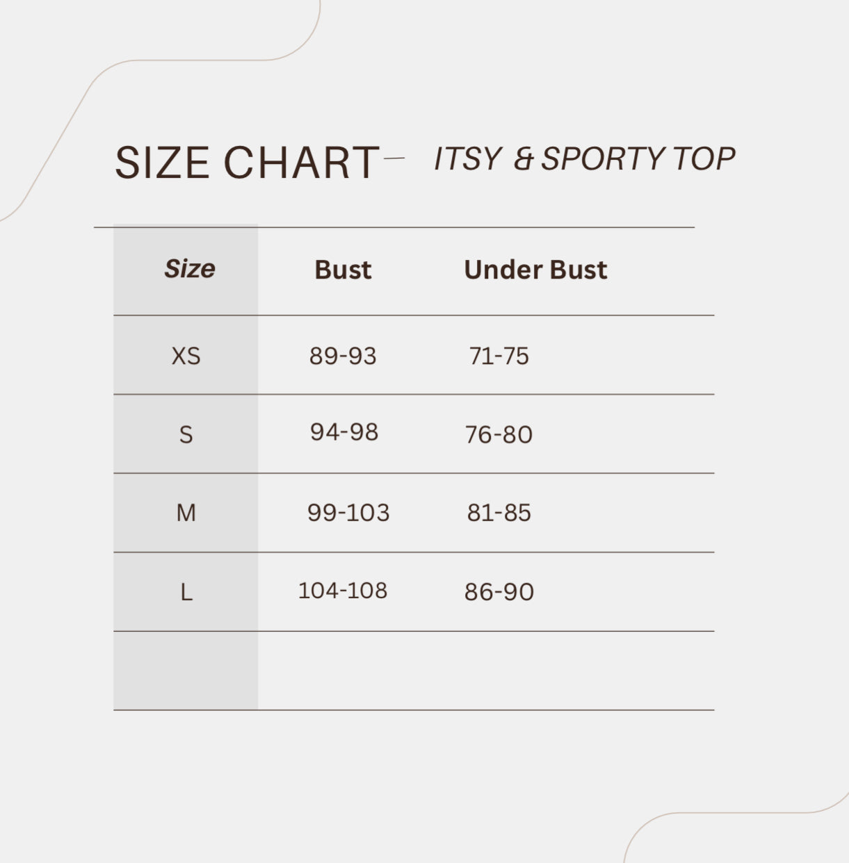Click the 76-80 under bust value
This screenshot has width=849, height=863.
(499, 435)
